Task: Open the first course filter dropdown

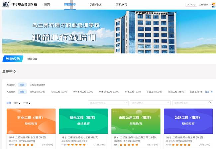Action: pyautogui.click(x=108, y=103)
